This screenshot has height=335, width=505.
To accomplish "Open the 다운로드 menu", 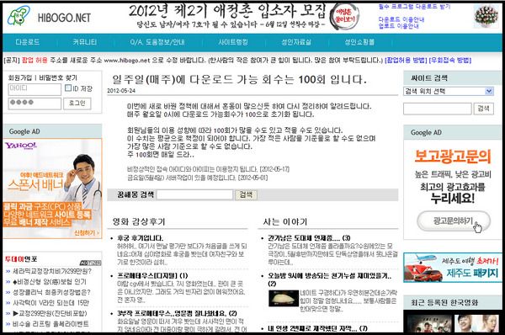I will tap(28, 42).
